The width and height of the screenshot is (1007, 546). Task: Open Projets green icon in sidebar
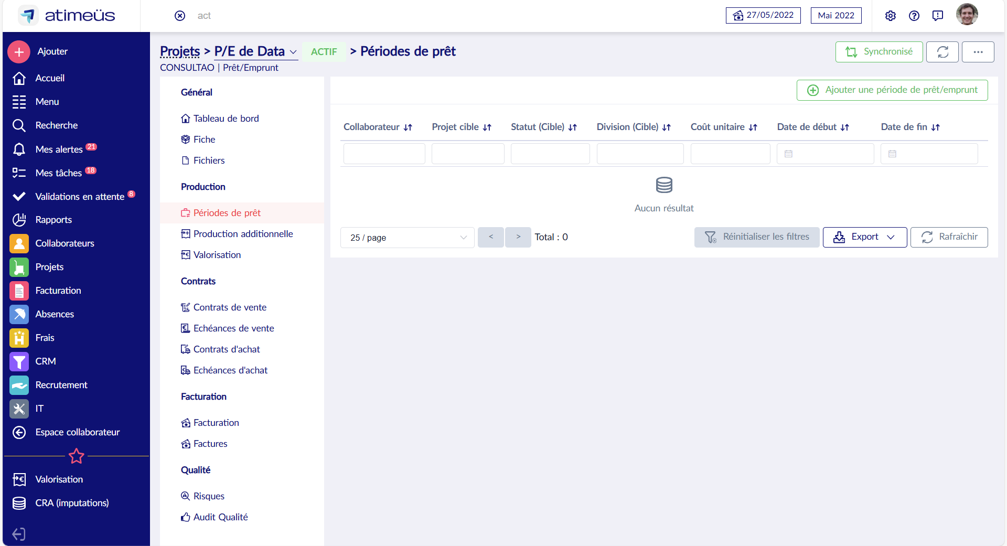click(19, 267)
